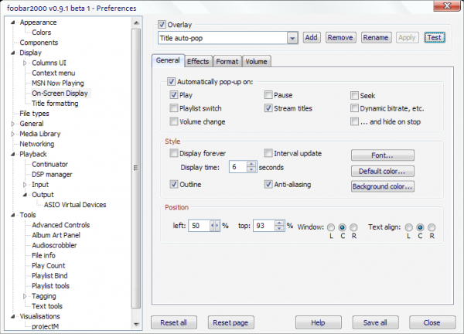Uncheck the Overlay checkbox
Viewport: 464px width, 334px height.
162,25
